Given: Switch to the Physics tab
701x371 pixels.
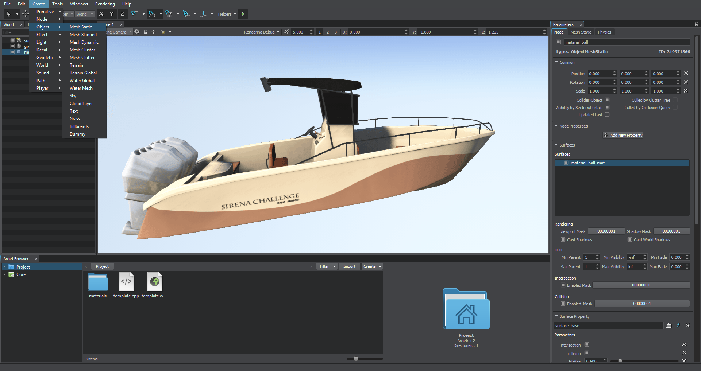Looking at the screenshot, I should tap(604, 32).
